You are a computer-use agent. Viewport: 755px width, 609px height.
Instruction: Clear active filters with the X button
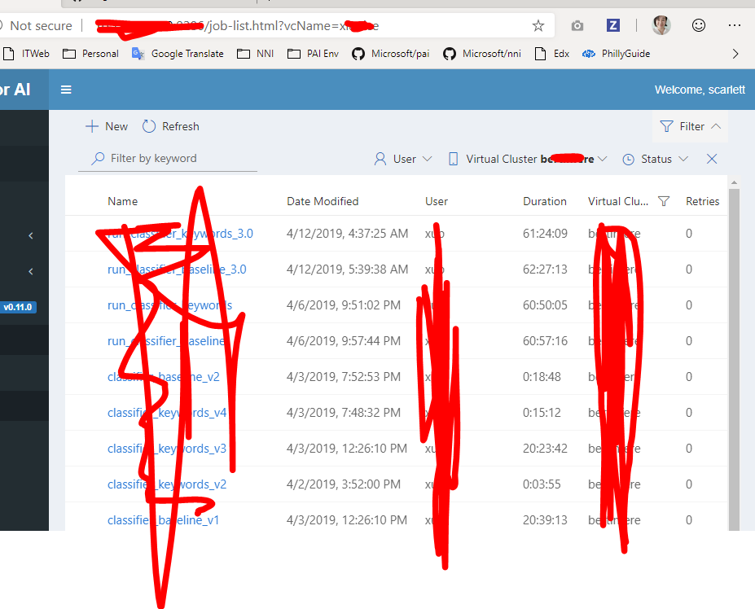tap(711, 159)
